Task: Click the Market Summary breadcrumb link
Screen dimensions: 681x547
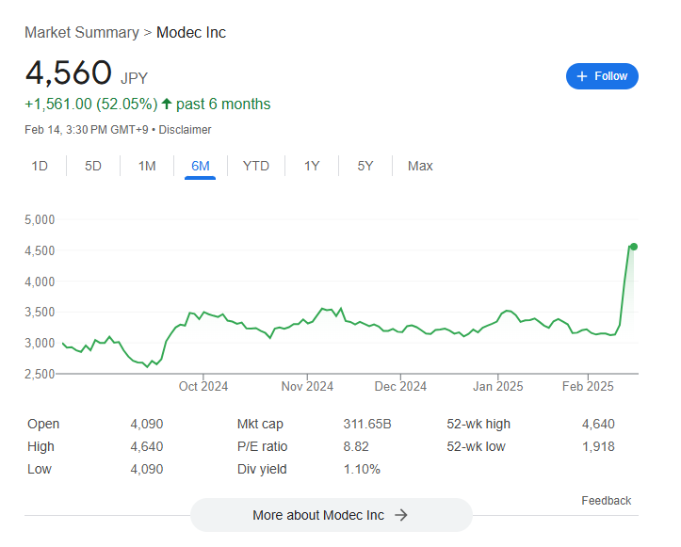Action: point(81,33)
